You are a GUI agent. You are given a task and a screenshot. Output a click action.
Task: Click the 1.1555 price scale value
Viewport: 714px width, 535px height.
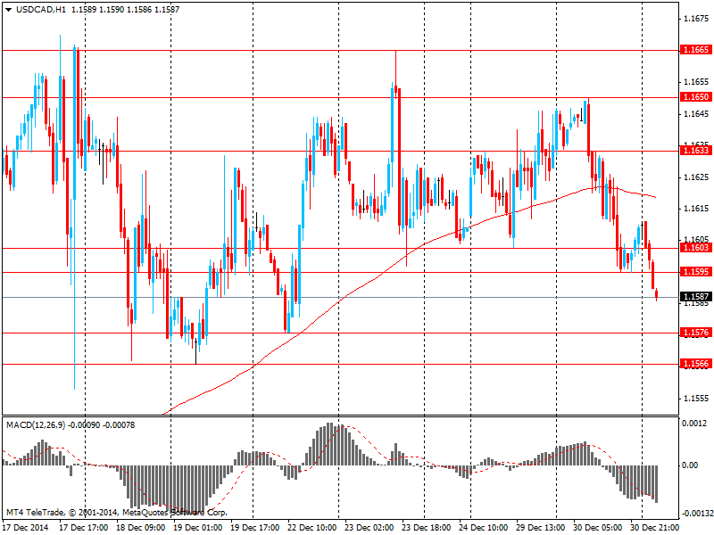click(696, 398)
